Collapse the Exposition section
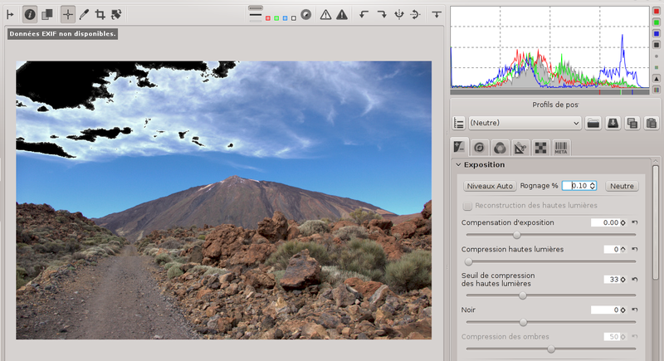Viewport: 664px width, 361px height. [458, 164]
